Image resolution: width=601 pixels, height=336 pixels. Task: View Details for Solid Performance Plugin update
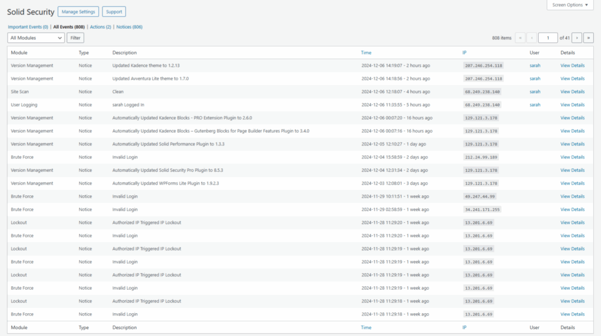(x=572, y=144)
